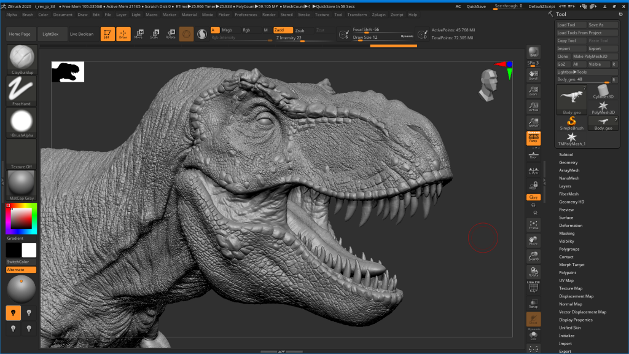
Task: Open the Document menu
Action: (x=63, y=15)
